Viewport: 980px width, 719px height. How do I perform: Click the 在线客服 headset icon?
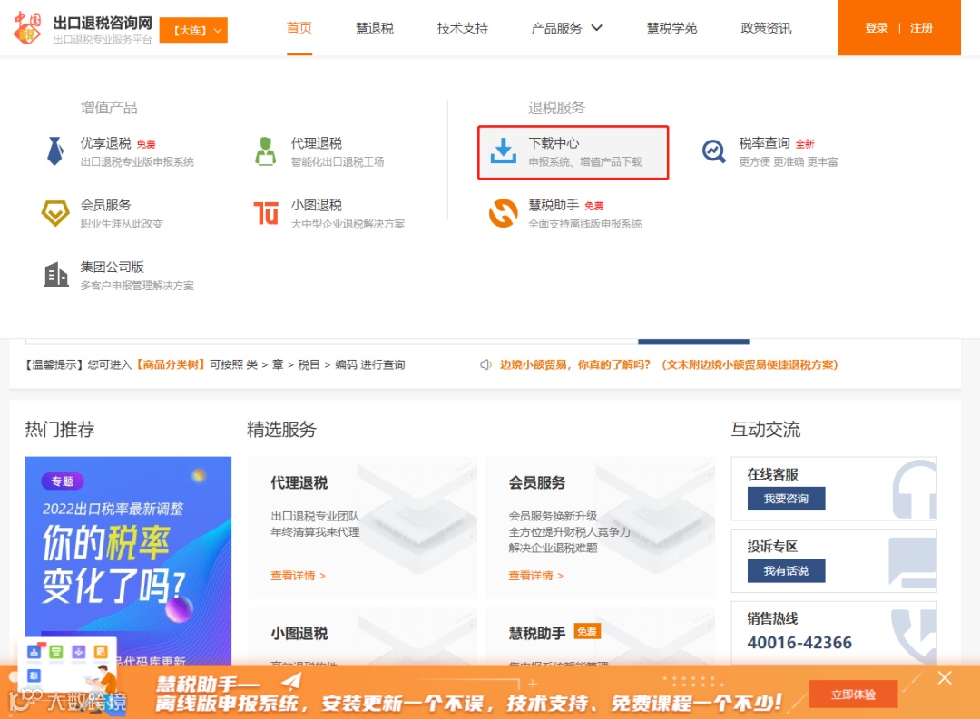915,489
